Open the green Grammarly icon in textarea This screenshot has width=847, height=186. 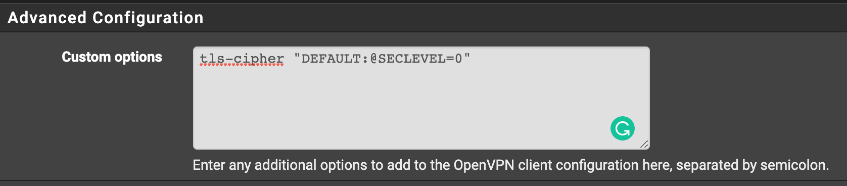pos(623,128)
